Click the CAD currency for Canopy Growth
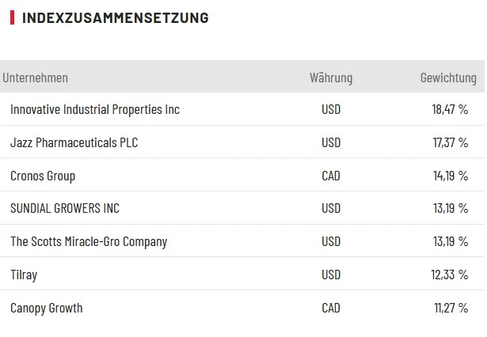Screen dimensions: 487x337 point(331,308)
